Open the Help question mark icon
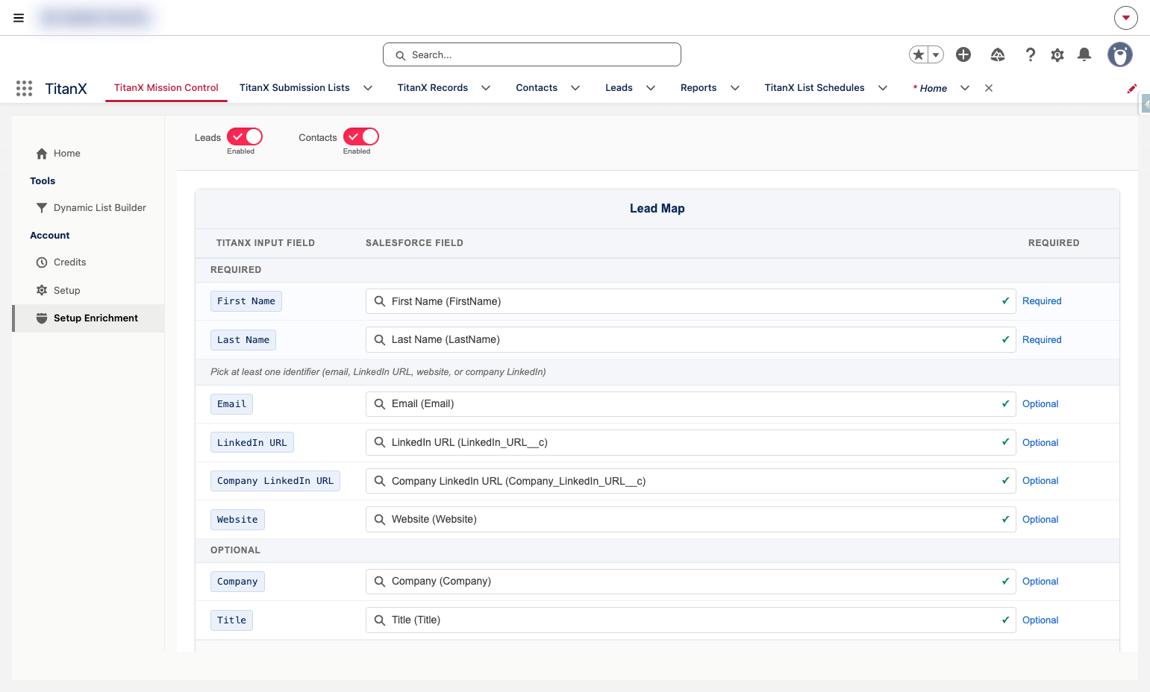 point(1031,54)
